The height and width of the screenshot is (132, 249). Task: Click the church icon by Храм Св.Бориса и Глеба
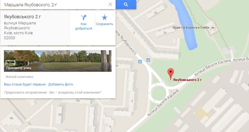[x=213, y=28]
